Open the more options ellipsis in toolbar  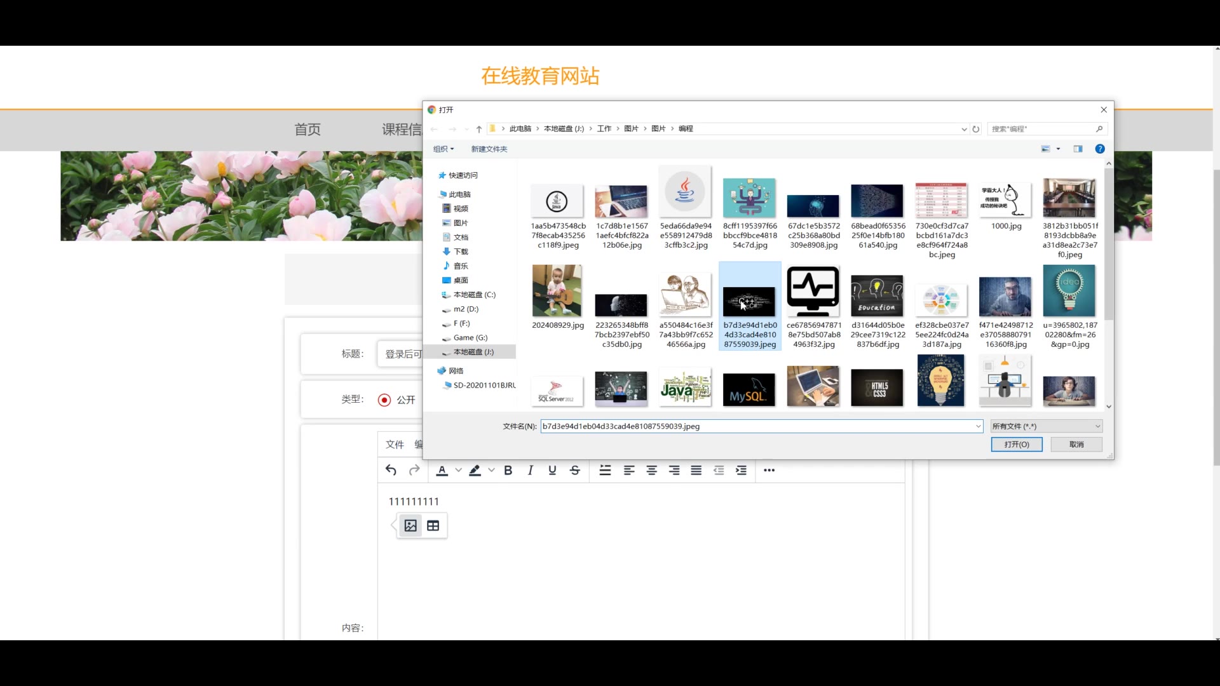[769, 470]
